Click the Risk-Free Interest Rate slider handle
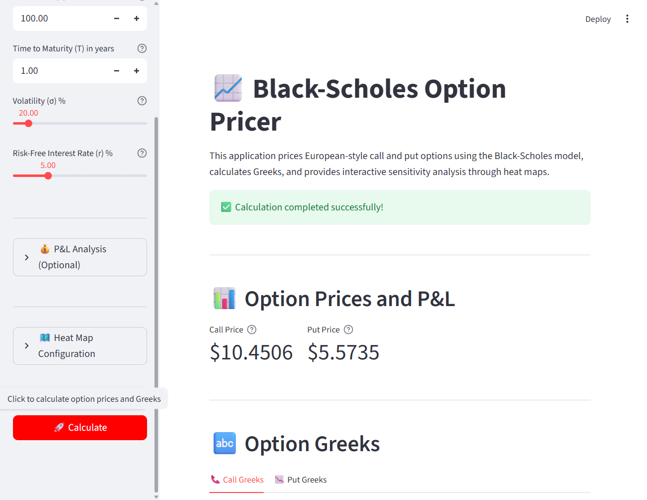The image size is (647, 500). click(48, 175)
